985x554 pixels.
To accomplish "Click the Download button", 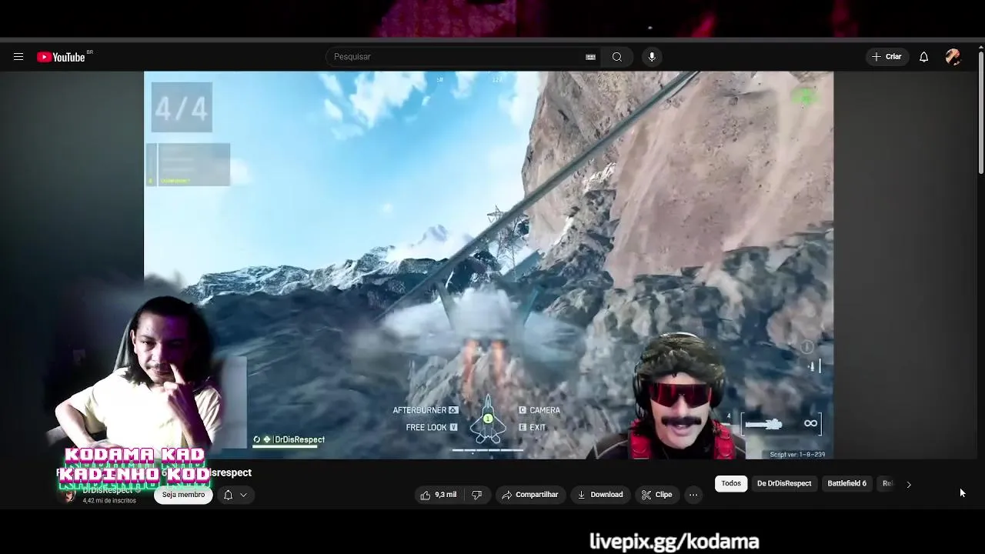I will [600, 495].
